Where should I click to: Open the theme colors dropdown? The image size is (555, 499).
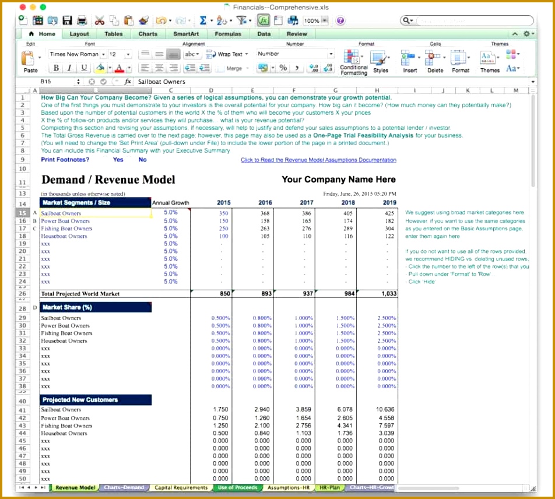point(512,54)
